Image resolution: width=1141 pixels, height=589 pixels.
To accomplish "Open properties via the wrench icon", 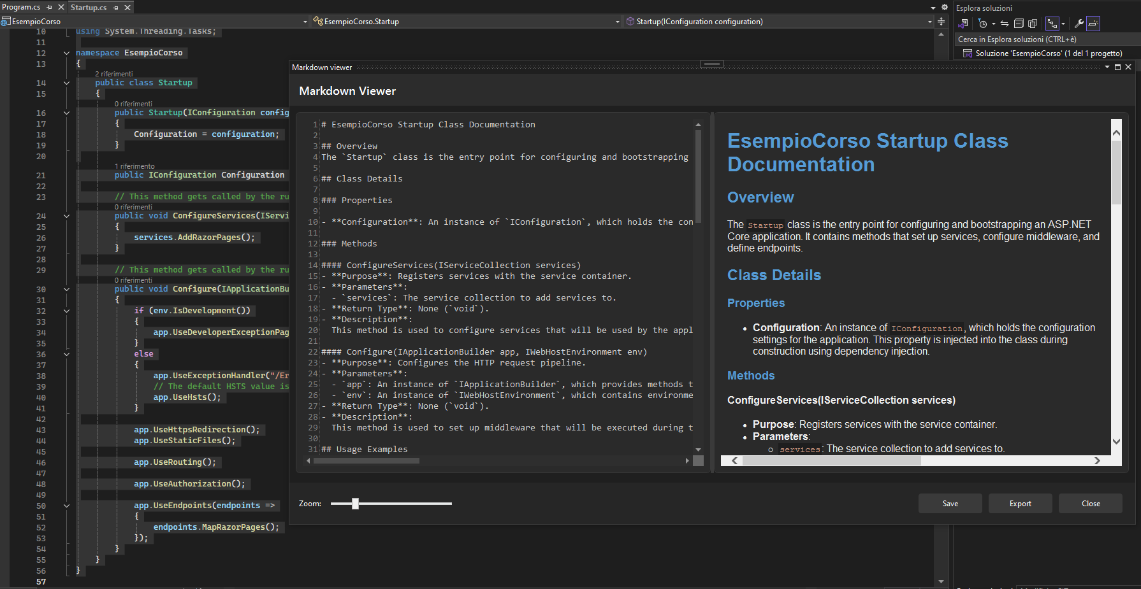I will (1079, 24).
